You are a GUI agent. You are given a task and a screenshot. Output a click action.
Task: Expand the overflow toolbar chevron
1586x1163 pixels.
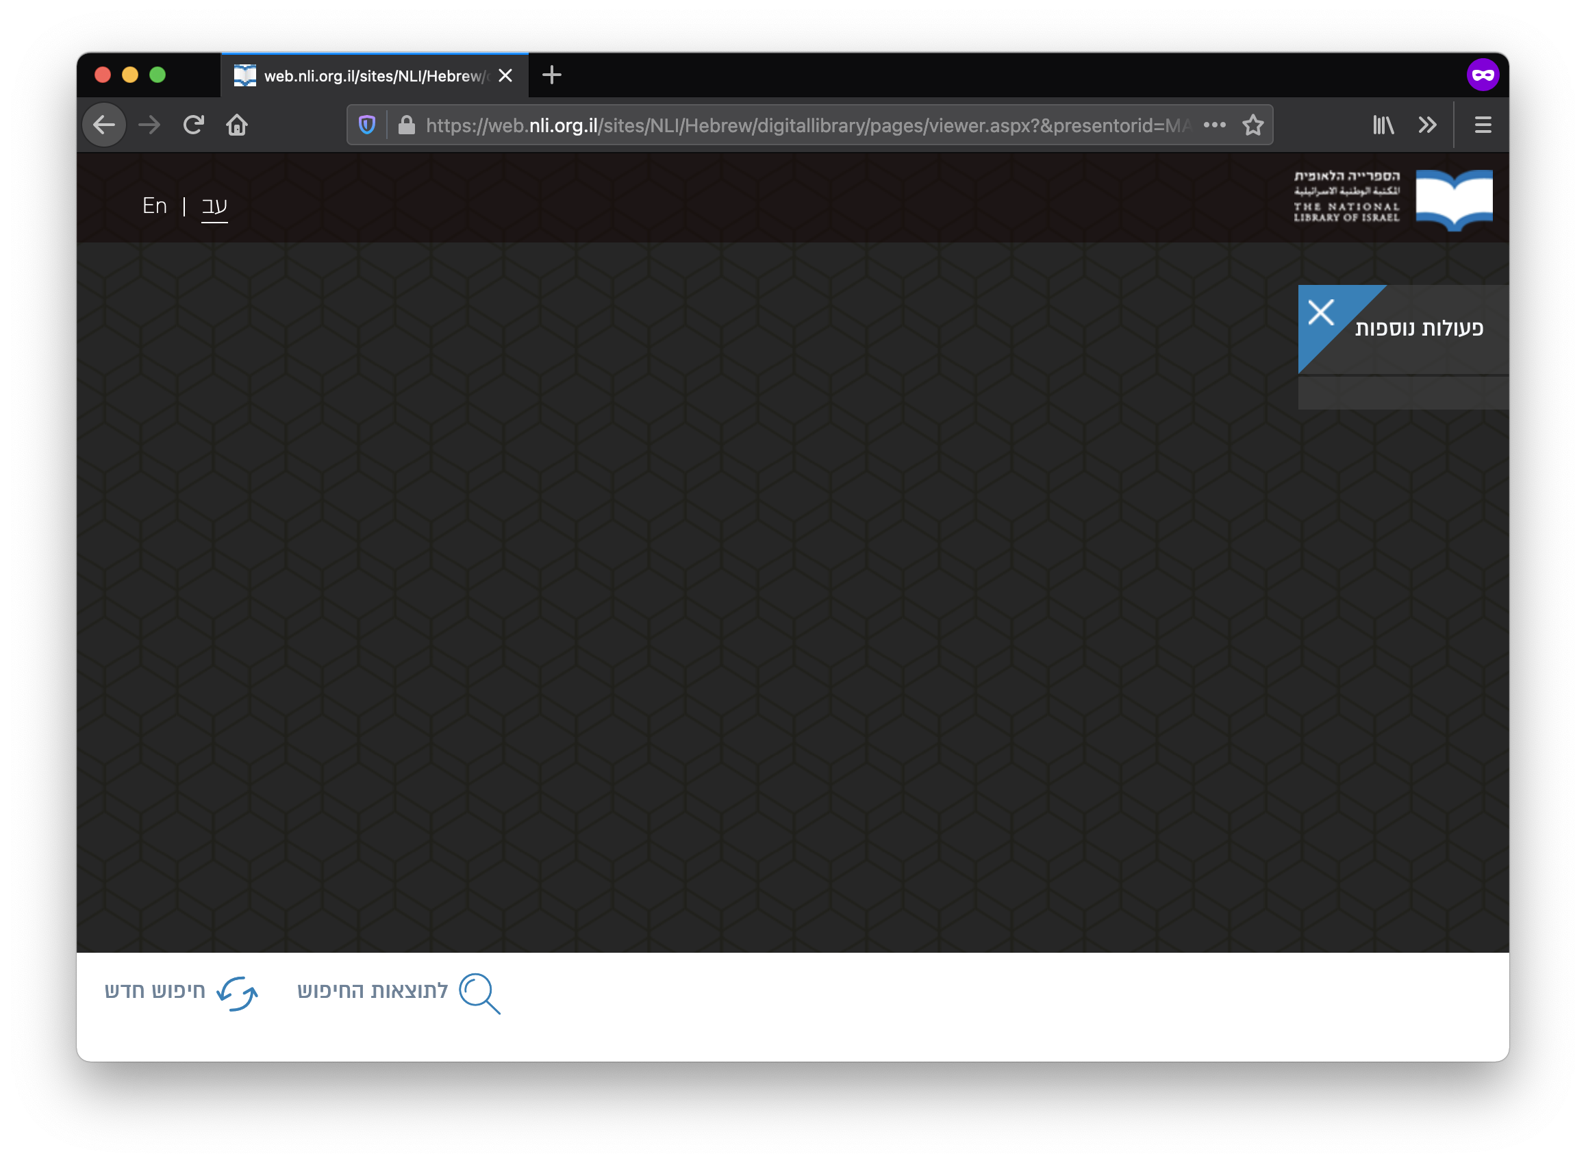pos(1428,125)
